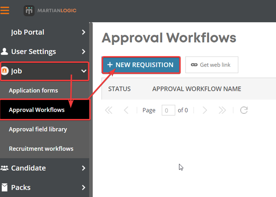The width and height of the screenshot is (276, 197).
Task: Click the first-page double-arrow control
Action: point(108,110)
